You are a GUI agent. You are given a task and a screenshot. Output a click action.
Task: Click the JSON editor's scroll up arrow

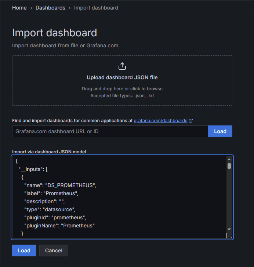[229, 160]
